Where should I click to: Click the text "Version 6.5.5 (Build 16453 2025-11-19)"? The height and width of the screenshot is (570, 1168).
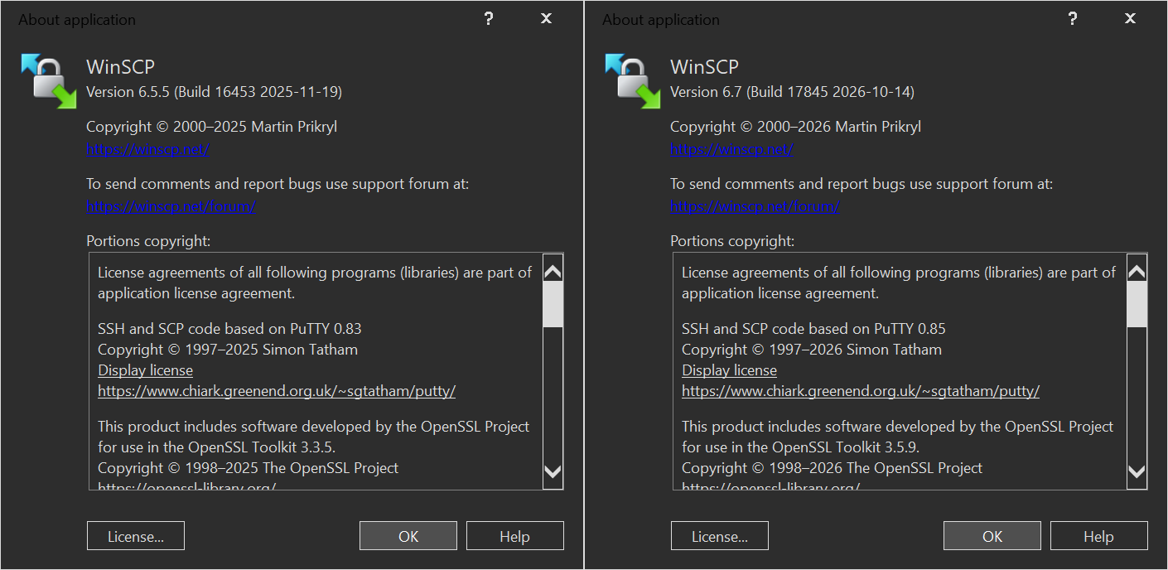pyautogui.click(x=215, y=92)
